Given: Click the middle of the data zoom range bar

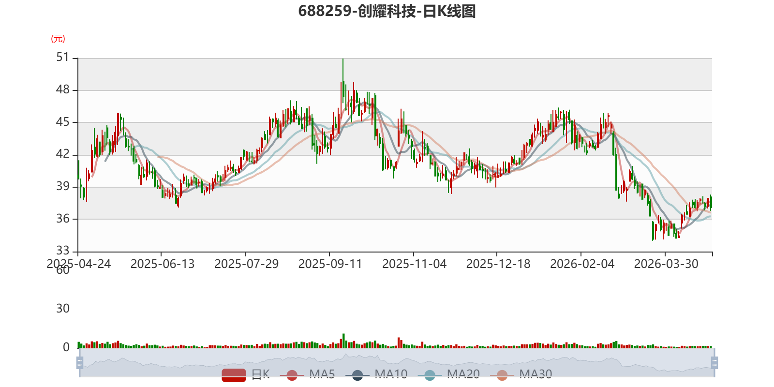Looking at the screenshot, I should pyautogui.click(x=397, y=362).
